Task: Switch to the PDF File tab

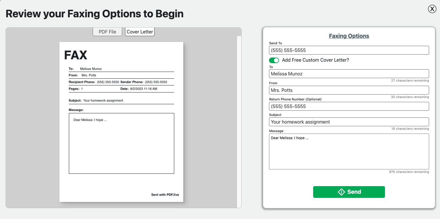Action: click(x=107, y=31)
